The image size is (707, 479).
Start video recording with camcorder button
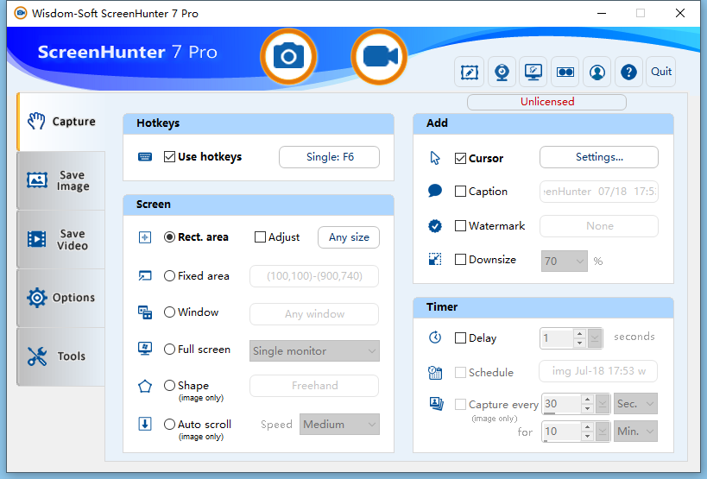click(x=379, y=56)
